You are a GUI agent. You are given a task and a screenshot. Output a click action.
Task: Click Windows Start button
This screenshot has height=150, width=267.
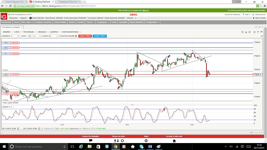click(4, 146)
